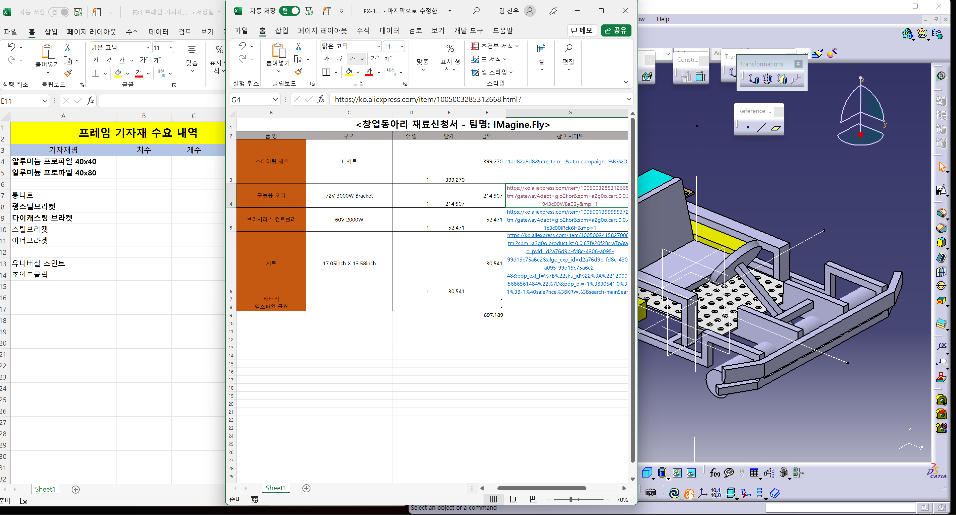
Task: Select total cell 697,189
Action: click(x=487, y=315)
